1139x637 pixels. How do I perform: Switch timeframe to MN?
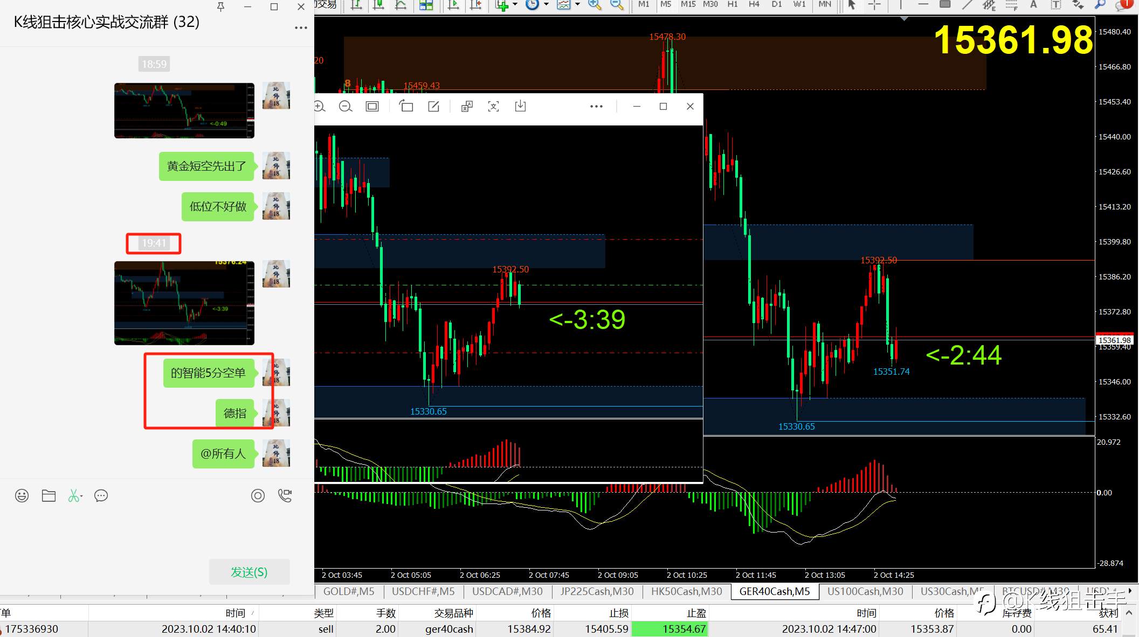825,4
